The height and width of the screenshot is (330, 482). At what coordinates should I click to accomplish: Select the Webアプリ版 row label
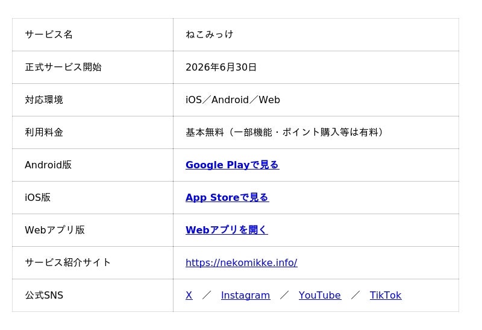coord(55,230)
